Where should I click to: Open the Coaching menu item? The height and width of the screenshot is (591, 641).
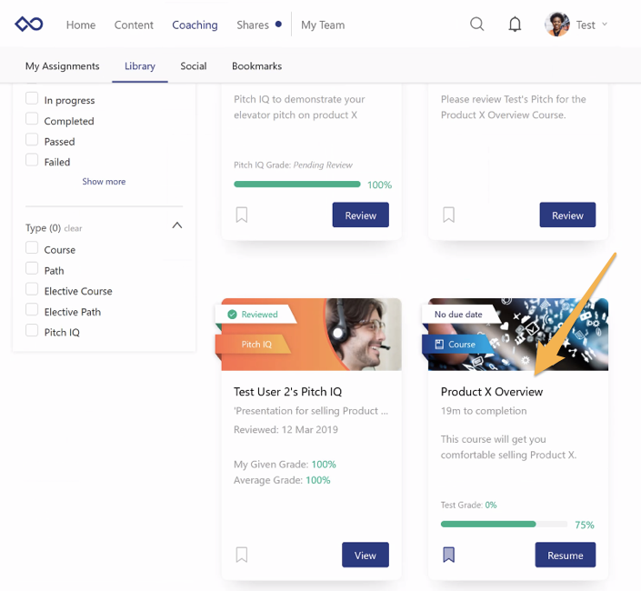(x=195, y=25)
